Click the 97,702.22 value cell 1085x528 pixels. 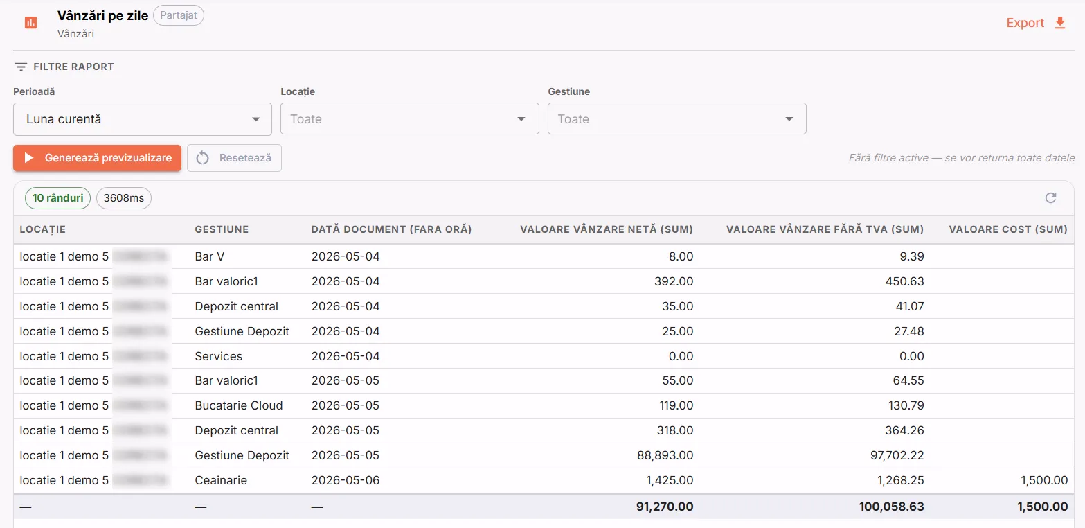tap(897, 455)
